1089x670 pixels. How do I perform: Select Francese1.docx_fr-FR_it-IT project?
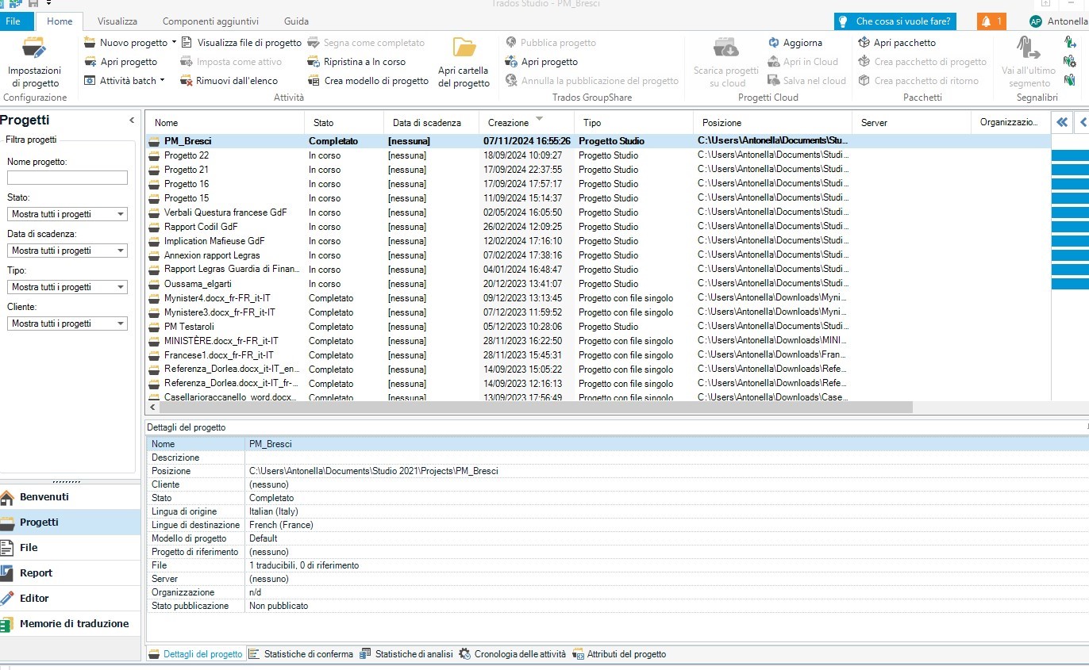pyautogui.click(x=598, y=355)
